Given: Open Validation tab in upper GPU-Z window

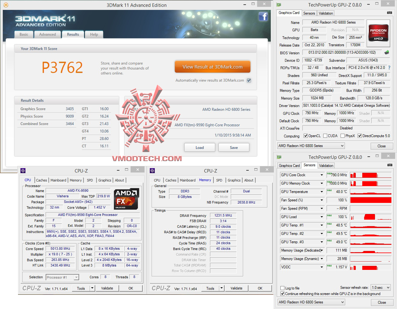Looking at the screenshot, I should click(326, 13).
